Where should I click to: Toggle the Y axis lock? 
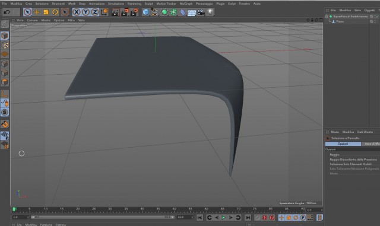(85, 12)
